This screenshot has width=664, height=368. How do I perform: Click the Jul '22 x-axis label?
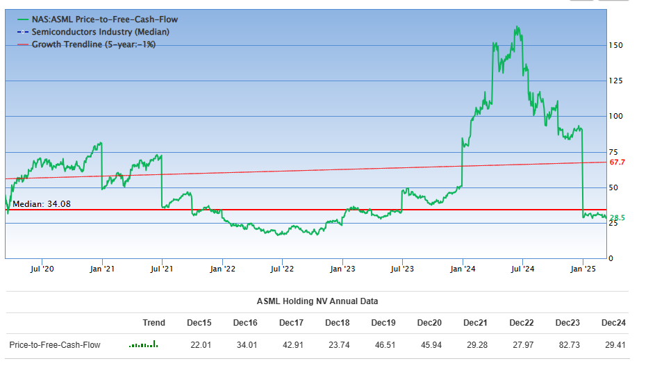coord(282,269)
